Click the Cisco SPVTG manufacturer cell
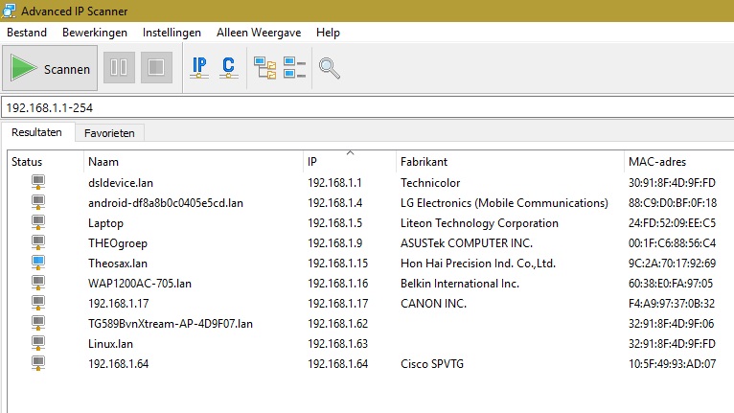The image size is (734, 413). point(432,364)
